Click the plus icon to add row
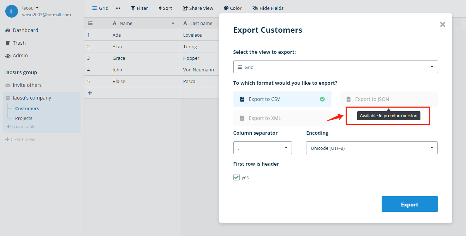Screen dimensions: 466x236 [90, 93]
